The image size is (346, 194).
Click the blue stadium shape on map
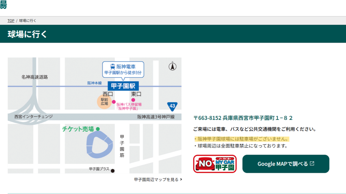pos(100,144)
